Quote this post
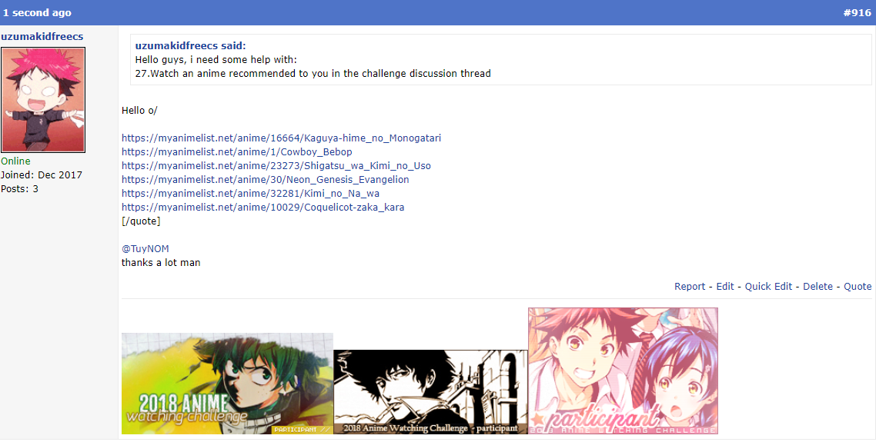 click(858, 286)
